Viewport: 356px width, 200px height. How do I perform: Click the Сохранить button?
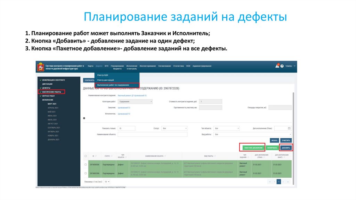click(x=89, y=80)
